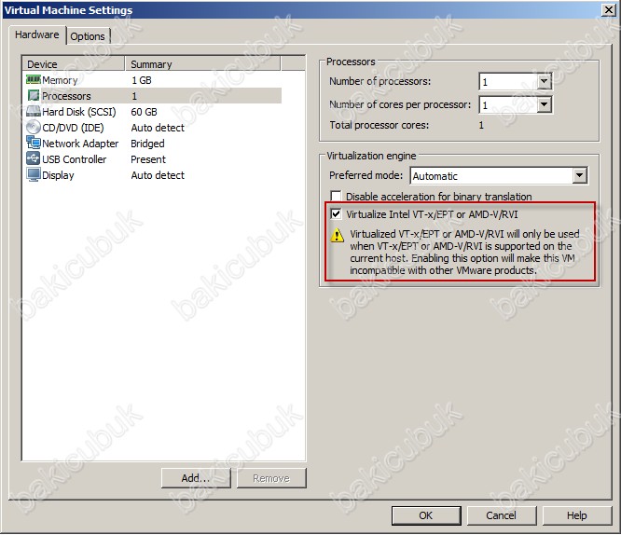Viewport: 621px width, 535px height.
Task: Click the Hard Disk (SCSI) icon
Action: point(34,112)
